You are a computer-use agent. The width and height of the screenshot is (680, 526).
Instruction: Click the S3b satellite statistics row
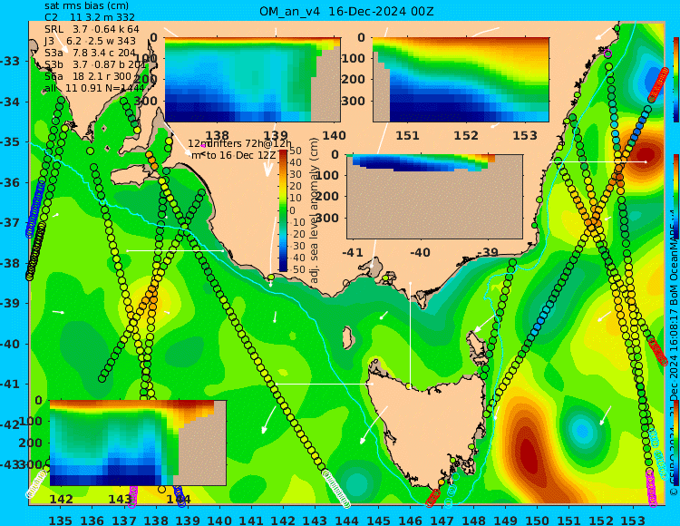(x=95, y=64)
